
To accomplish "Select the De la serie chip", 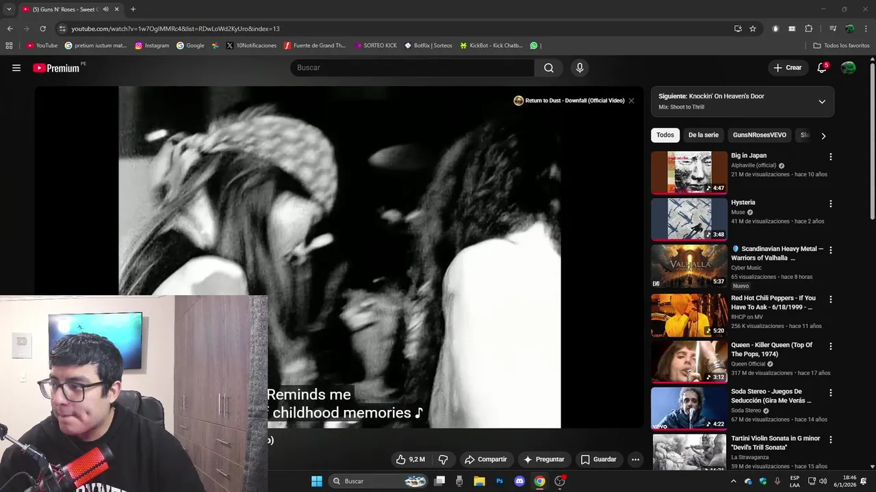I will tap(704, 135).
